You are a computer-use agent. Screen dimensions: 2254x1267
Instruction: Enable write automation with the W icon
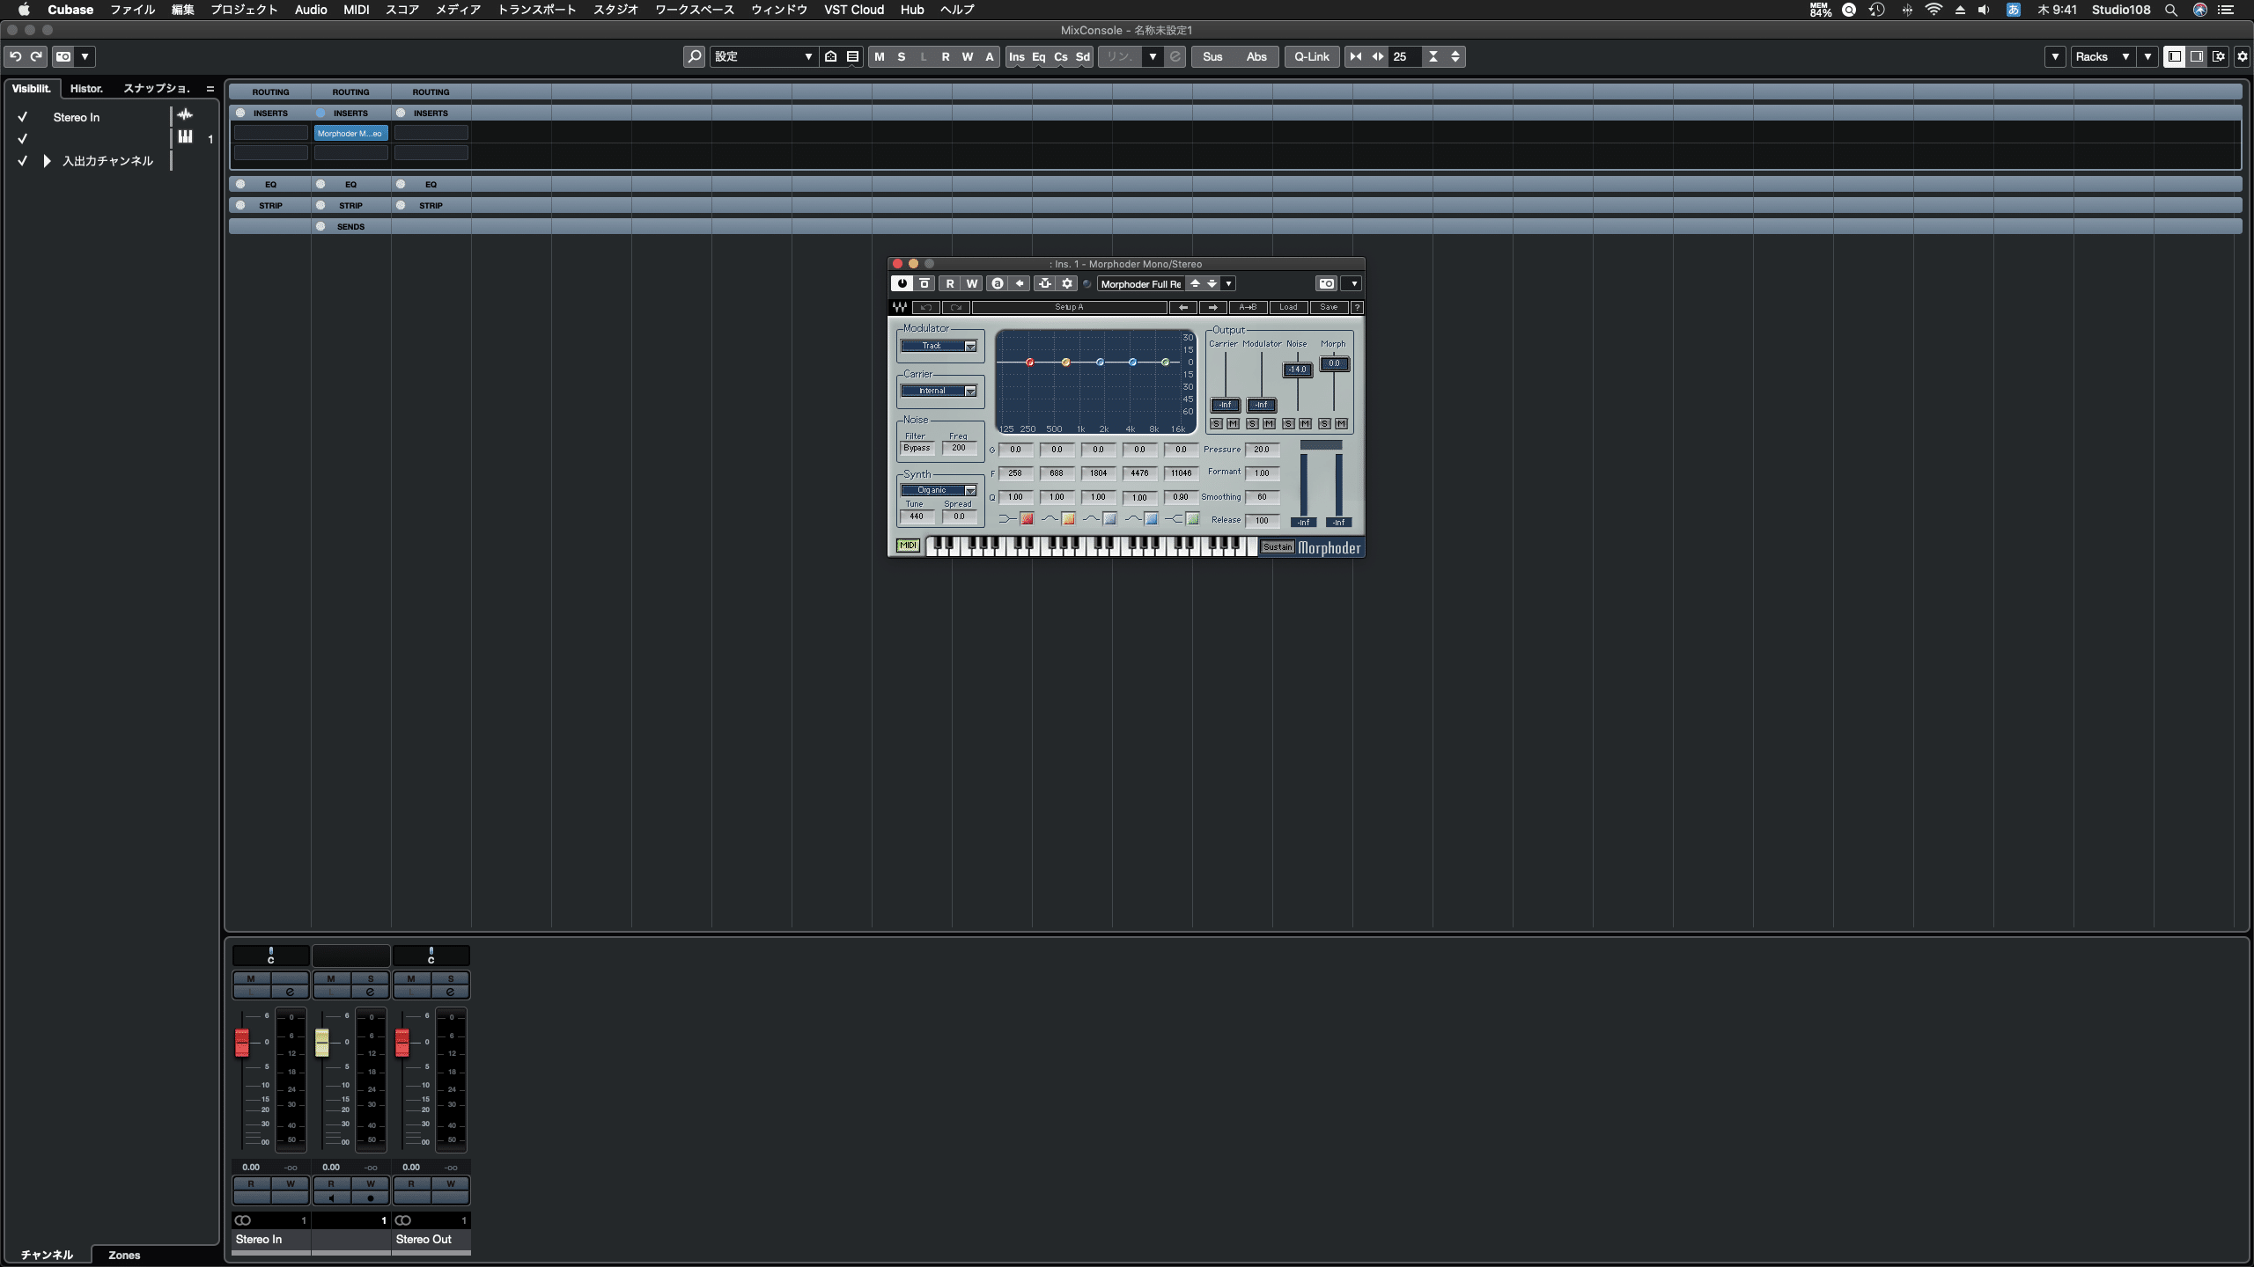[x=971, y=283]
